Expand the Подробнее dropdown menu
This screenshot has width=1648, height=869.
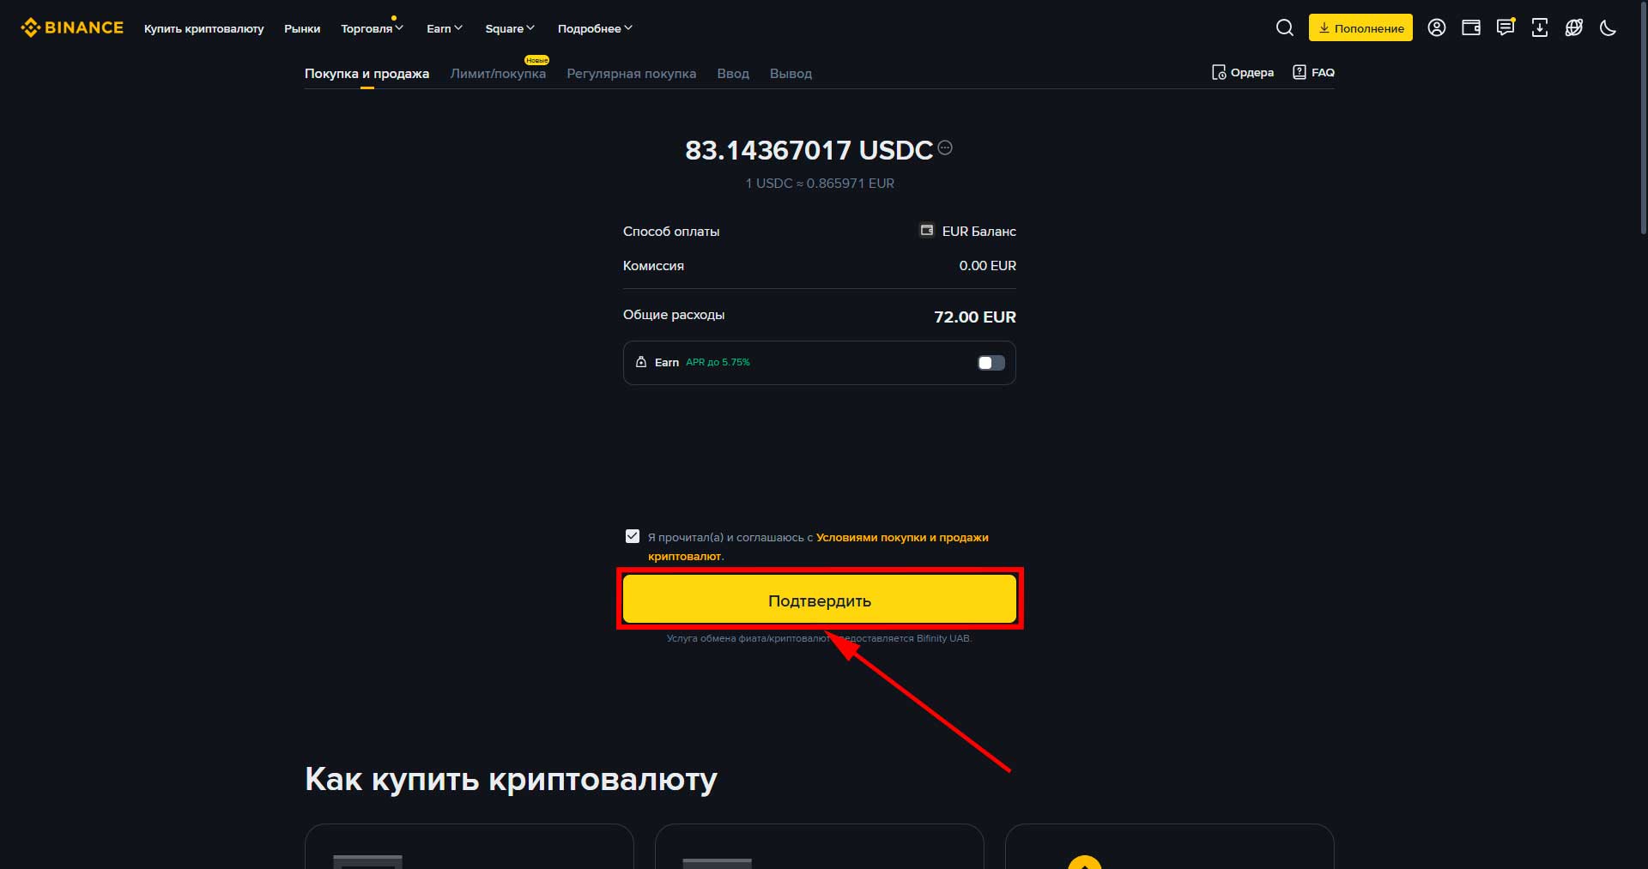click(595, 28)
